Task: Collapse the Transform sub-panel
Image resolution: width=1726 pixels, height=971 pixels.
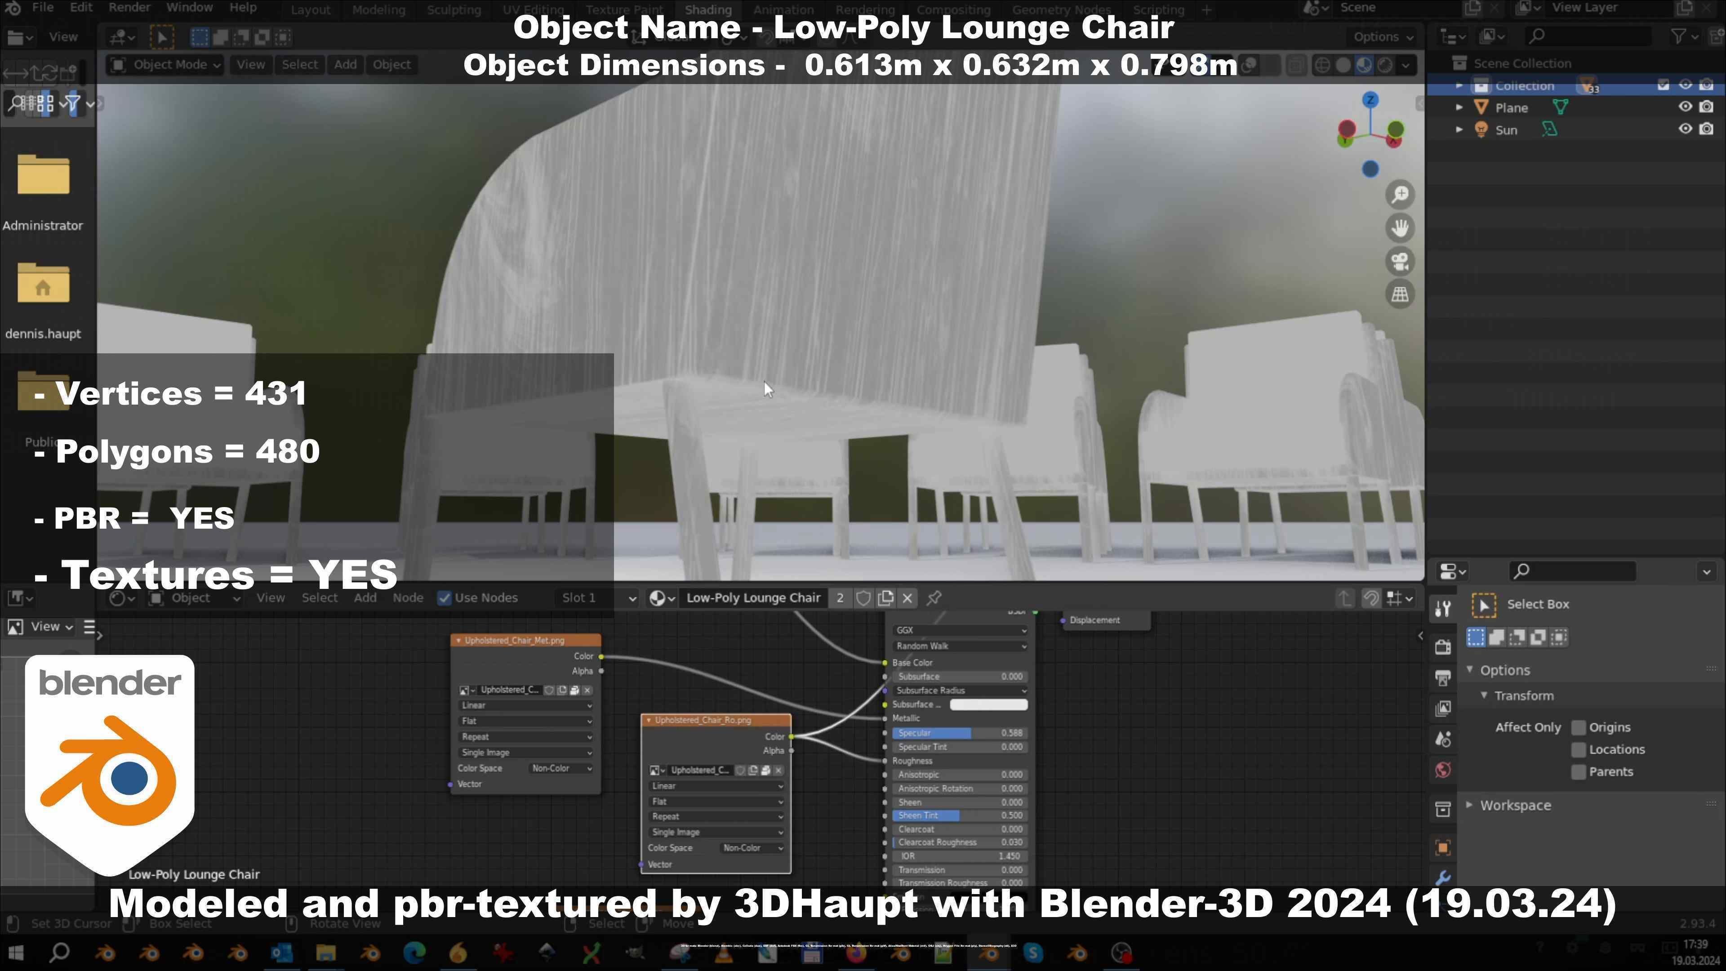Action: 1483,695
